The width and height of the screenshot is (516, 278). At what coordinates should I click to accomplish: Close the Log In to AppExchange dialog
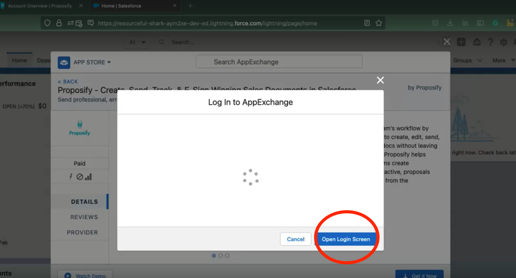click(x=380, y=80)
